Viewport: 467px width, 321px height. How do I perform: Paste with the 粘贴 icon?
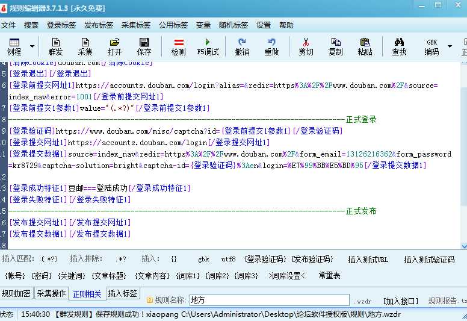[x=365, y=47]
